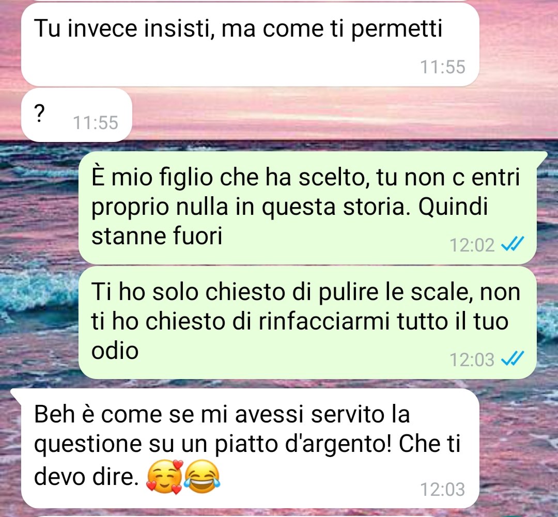Tap read receipt double ticks at 12:03
This screenshot has height=517, width=558.
pyautogui.click(x=513, y=358)
